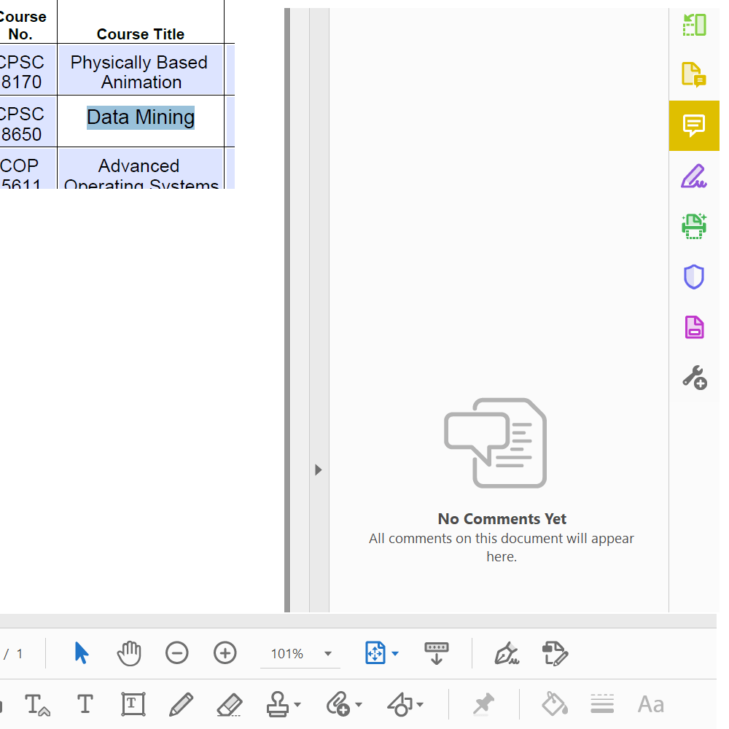729x729 pixels.
Task: Open the zoom level dropdown showing 101%
Action: click(x=300, y=653)
